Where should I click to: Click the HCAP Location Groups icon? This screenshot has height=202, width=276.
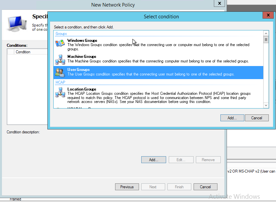click(x=60, y=93)
